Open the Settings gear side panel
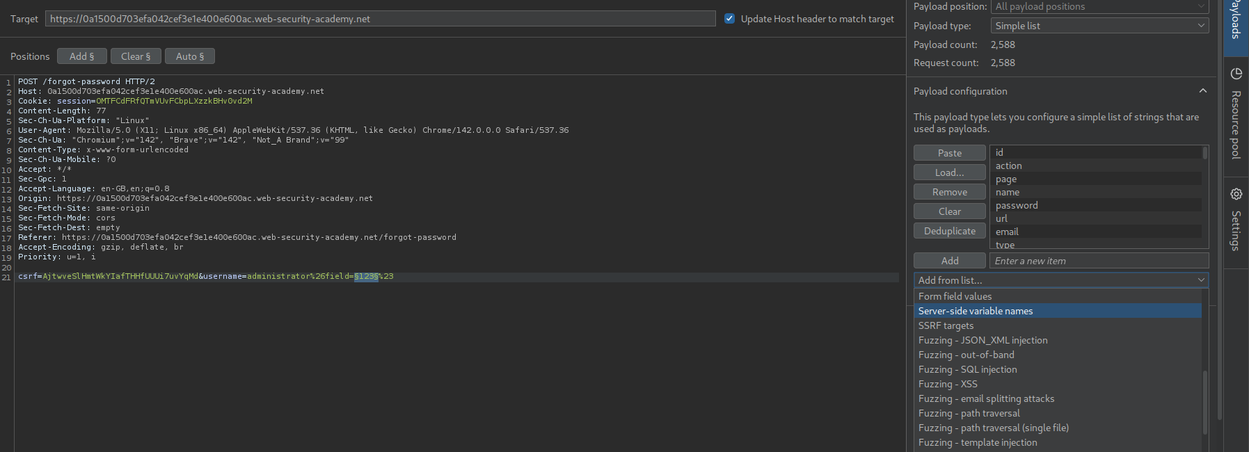This screenshot has width=1249, height=452. [1236, 194]
